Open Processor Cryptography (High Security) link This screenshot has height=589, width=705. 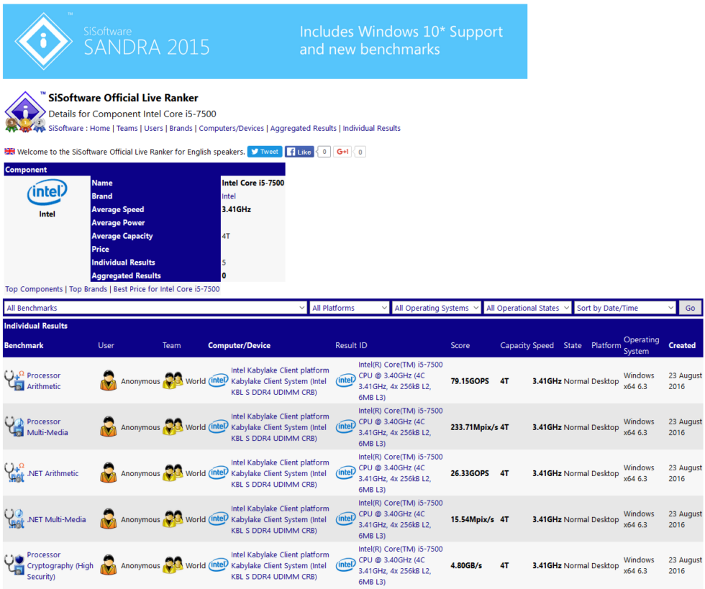(x=60, y=565)
